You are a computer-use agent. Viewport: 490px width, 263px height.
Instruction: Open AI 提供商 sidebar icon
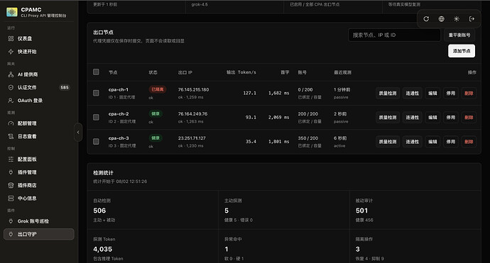pos(11,74)
